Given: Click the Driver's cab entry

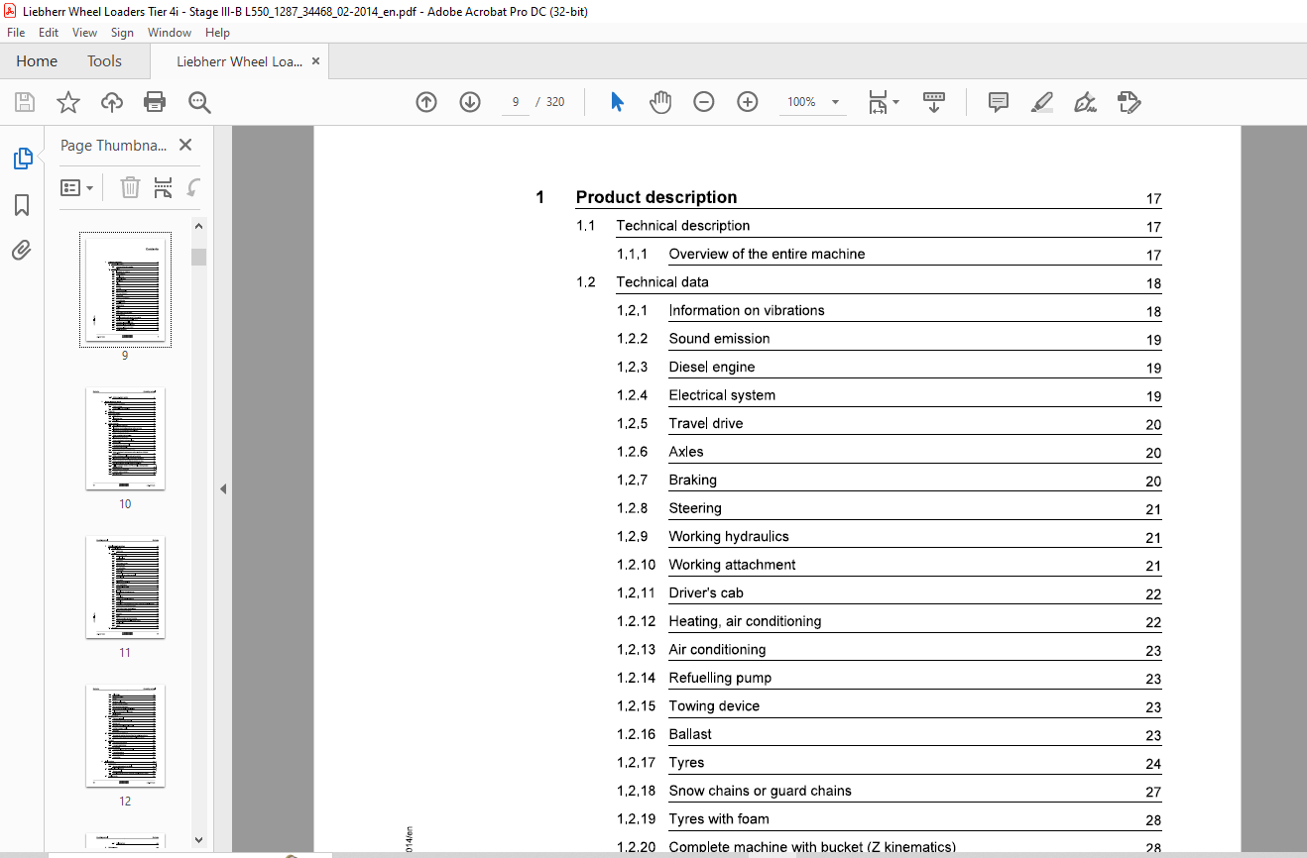Looking at the screenshot, I should coord(706,592).
